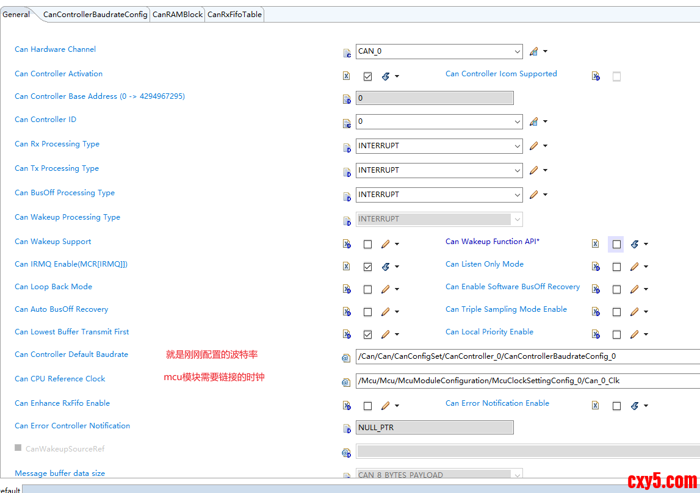The height and width of the screenshot is (493, 700).
Task: Tick the Can Auto BusOff Recovery checkbox
Action: pos(367,312)
